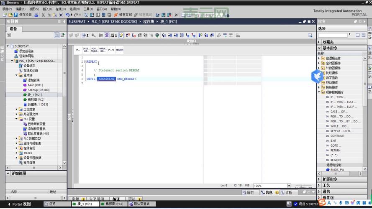The width and height of the screenshot is (372, 209).
Task: Expand the 扩展指令 instructions section
Action: 319,179
